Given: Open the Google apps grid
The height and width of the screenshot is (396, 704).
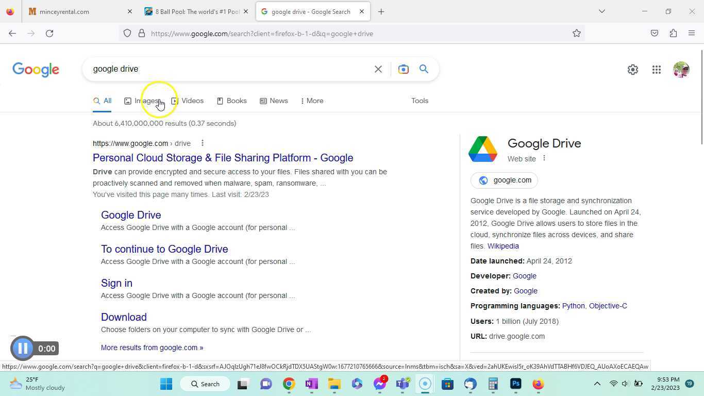Looking at the screenshot, I should [656, 69].
